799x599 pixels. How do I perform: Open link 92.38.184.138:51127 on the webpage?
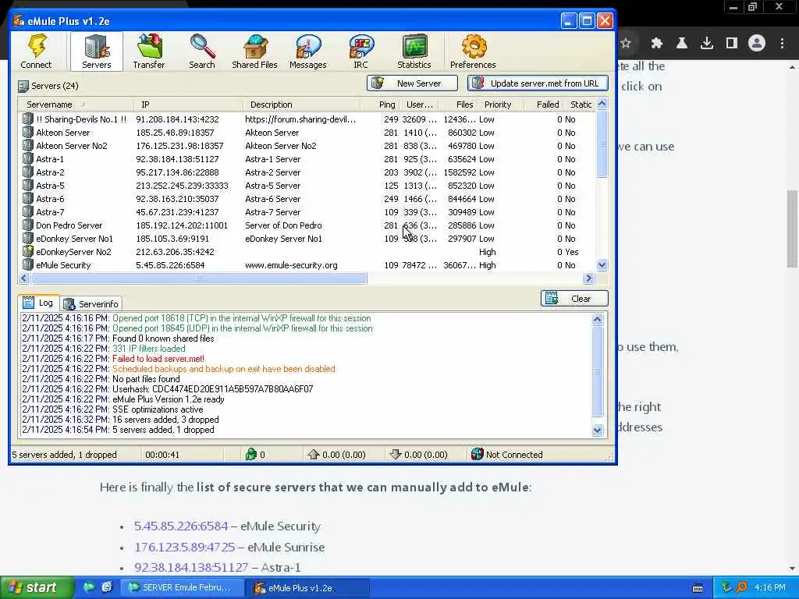pos(191,568)
